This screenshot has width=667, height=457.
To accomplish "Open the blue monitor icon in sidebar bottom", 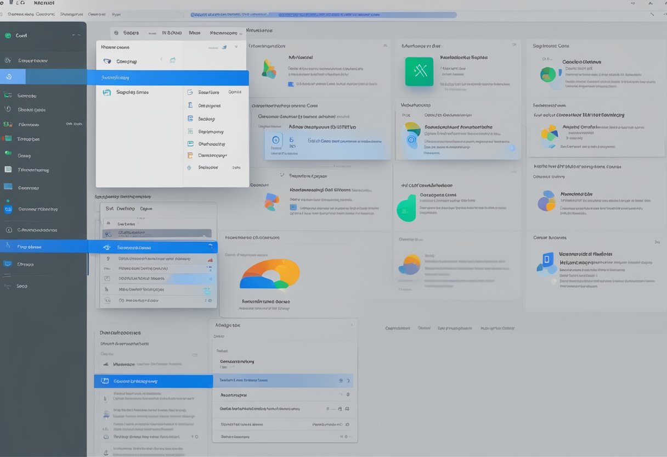I will [8, 264].
